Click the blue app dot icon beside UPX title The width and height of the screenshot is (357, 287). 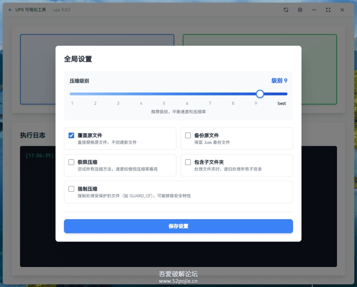10,10
